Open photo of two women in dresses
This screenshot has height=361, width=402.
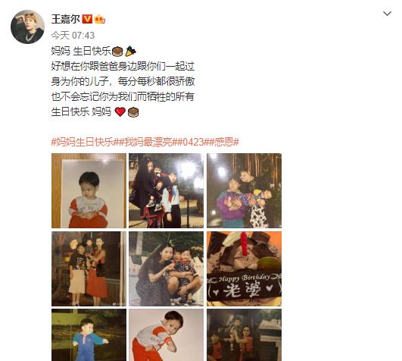tap(89, 268)
